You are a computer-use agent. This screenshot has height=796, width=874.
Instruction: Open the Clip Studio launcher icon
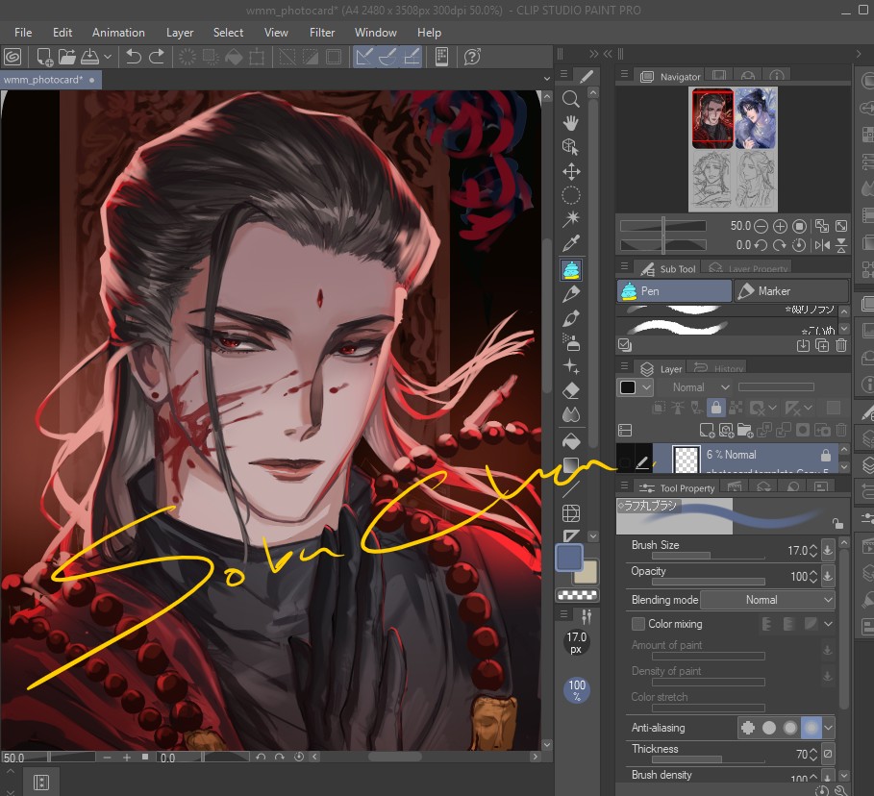[12, 57]
